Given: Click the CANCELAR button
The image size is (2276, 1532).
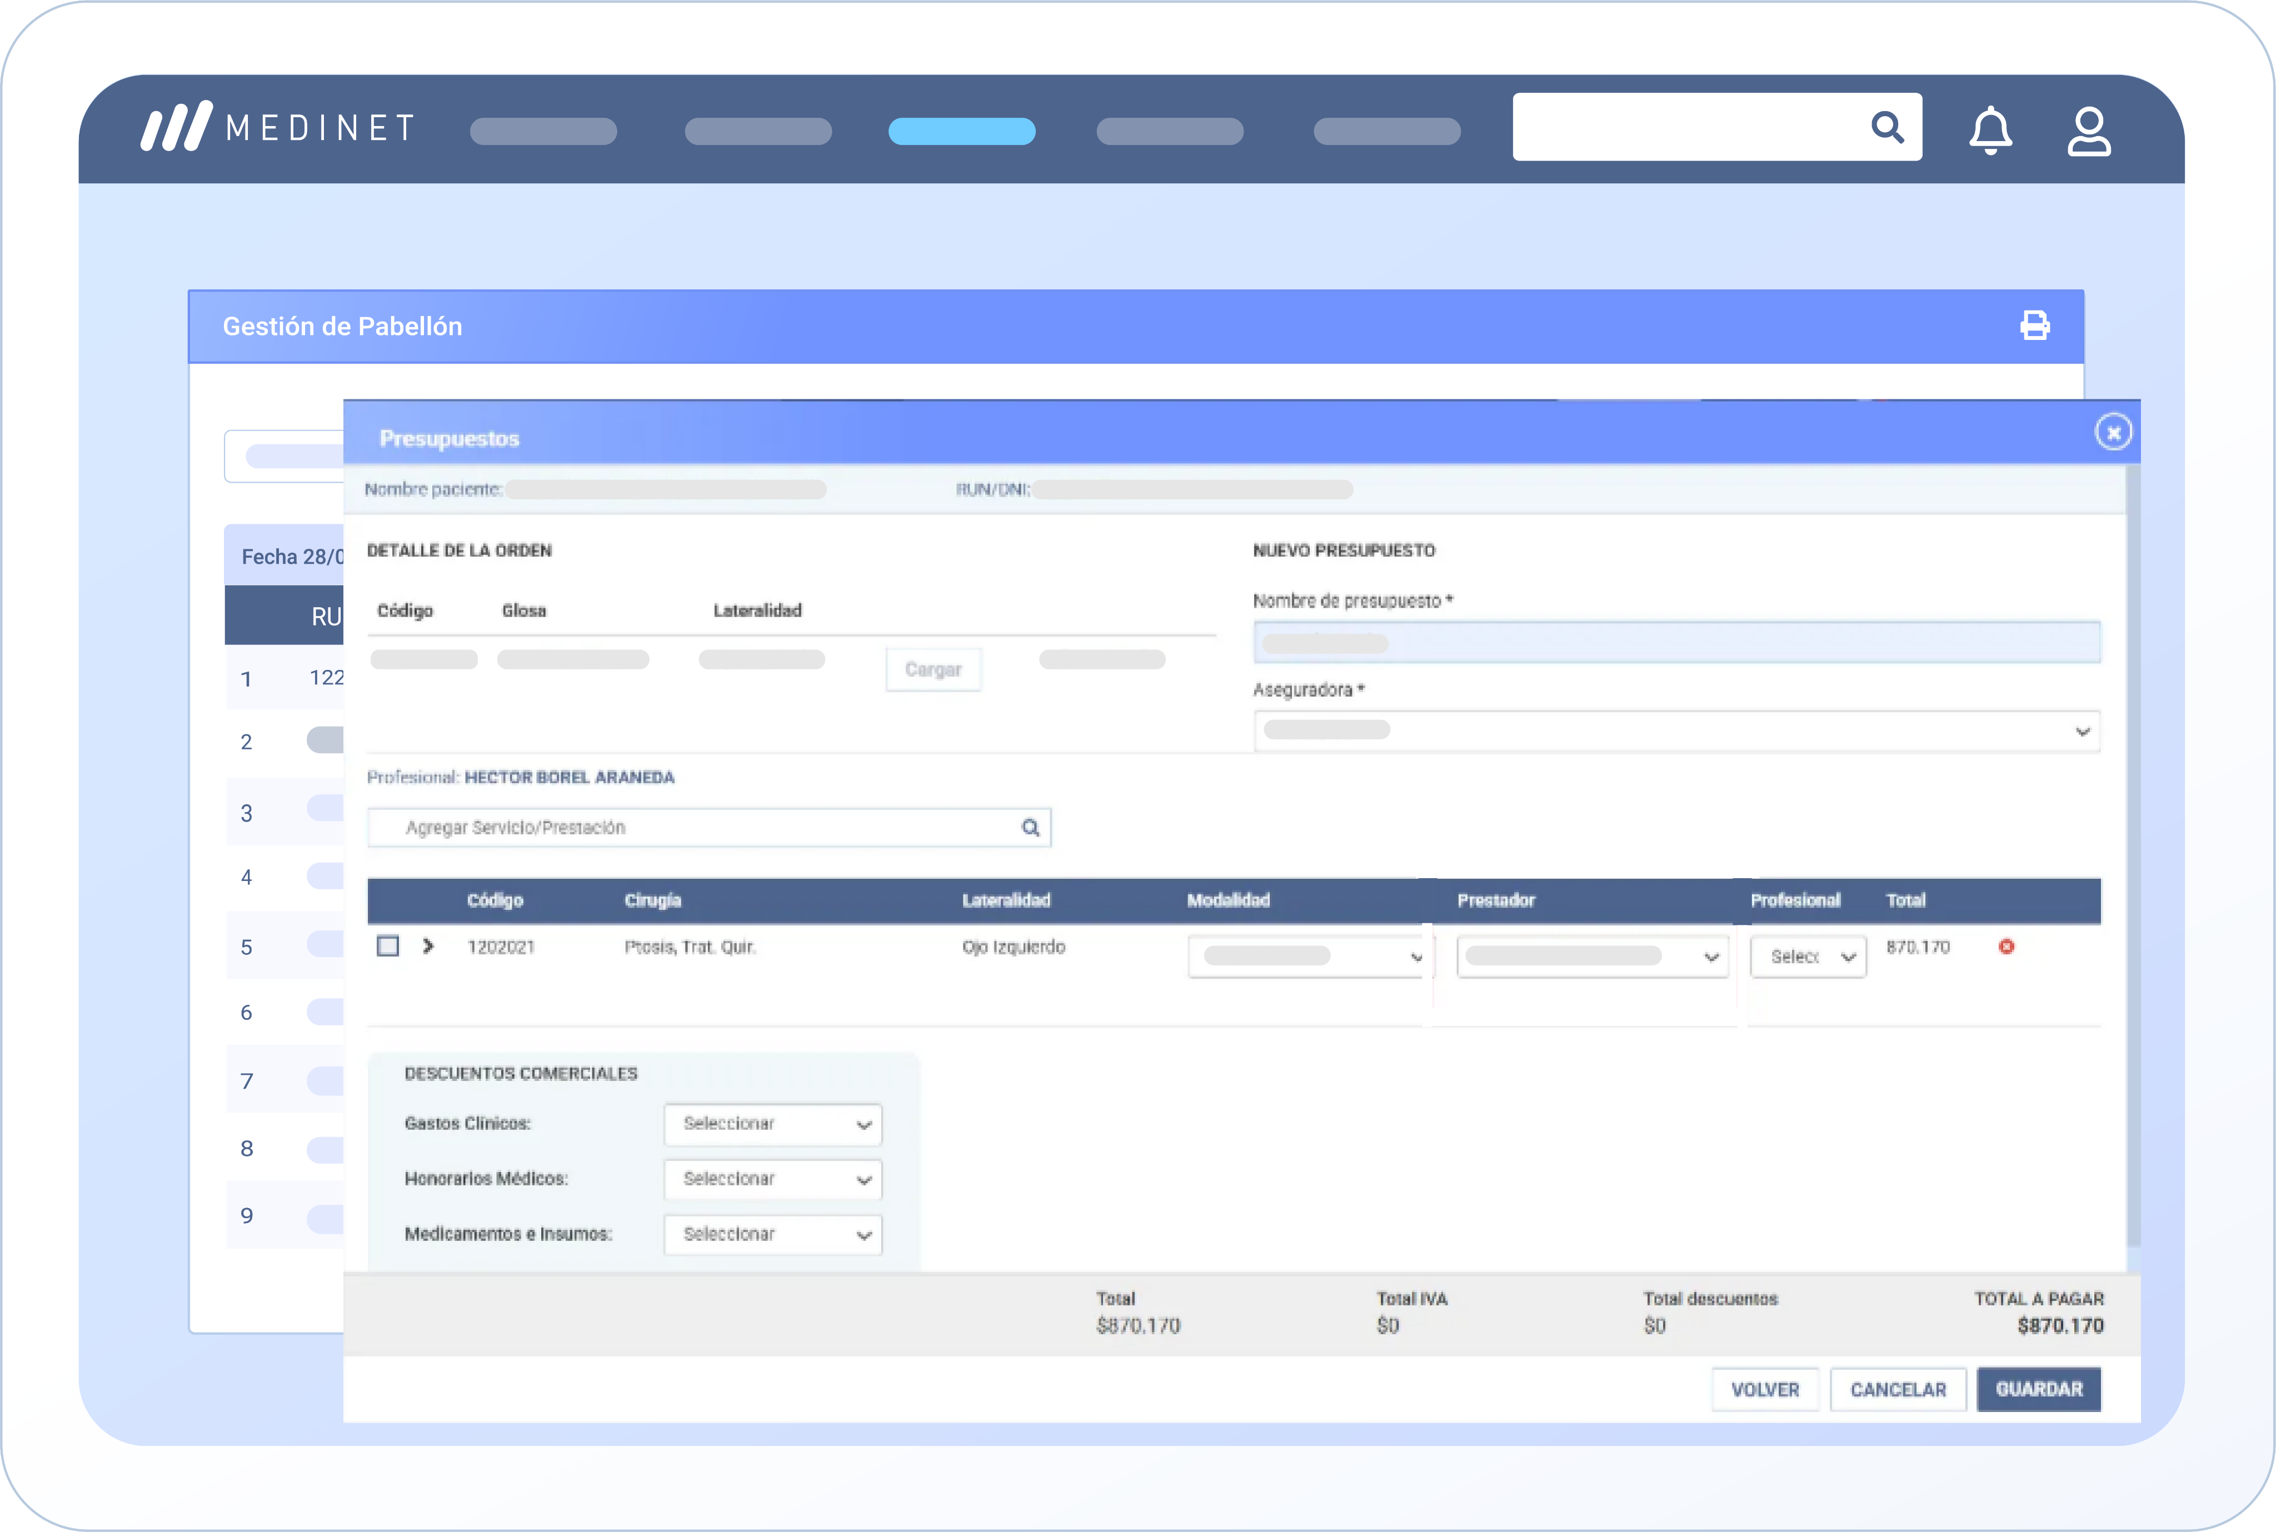Looking at the screenshot, I should point(1898,1389).
